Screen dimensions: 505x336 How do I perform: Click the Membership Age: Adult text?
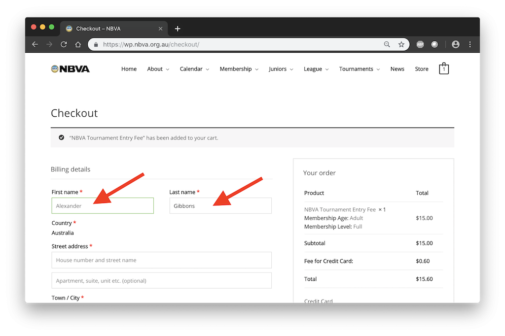[x=333, y=218]
